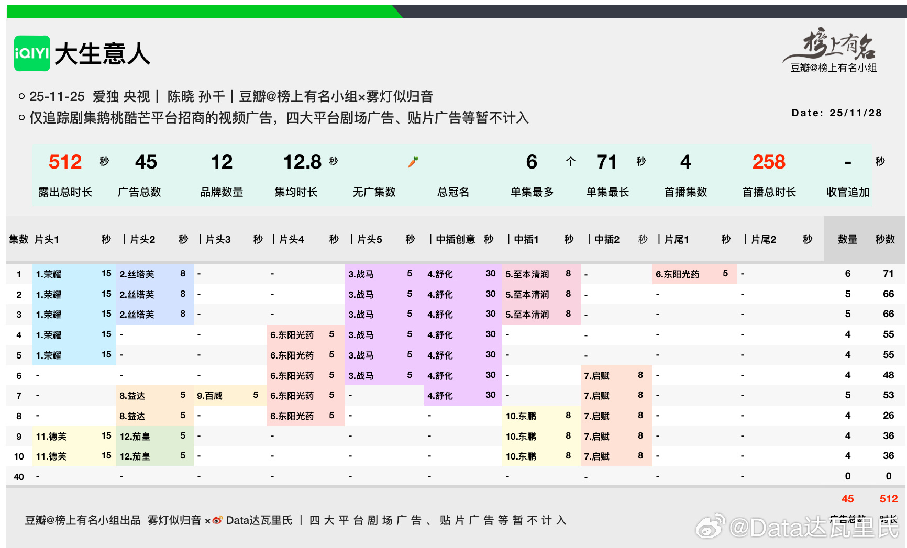The image size is (907, 548).
Task: Click the 5.至本清润 cell in episode 2 row
Action: click(x=541, y=294)
